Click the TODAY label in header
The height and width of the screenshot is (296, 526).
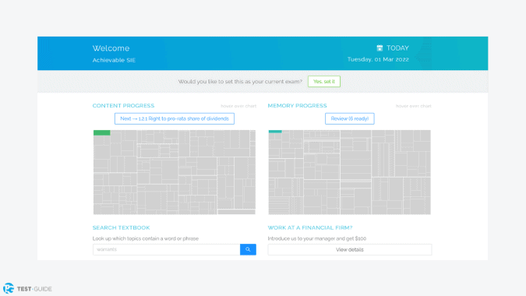[x=397, y=48]
